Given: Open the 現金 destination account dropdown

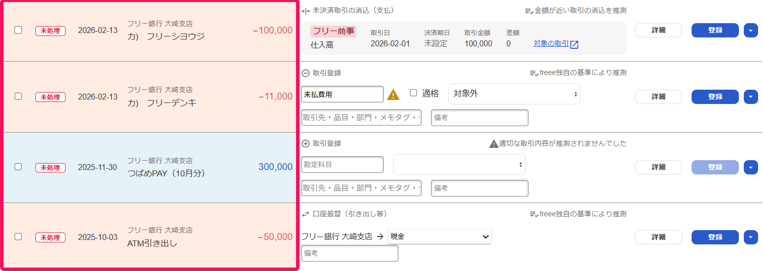Looking at the screenshot, I should click(440, 237).
